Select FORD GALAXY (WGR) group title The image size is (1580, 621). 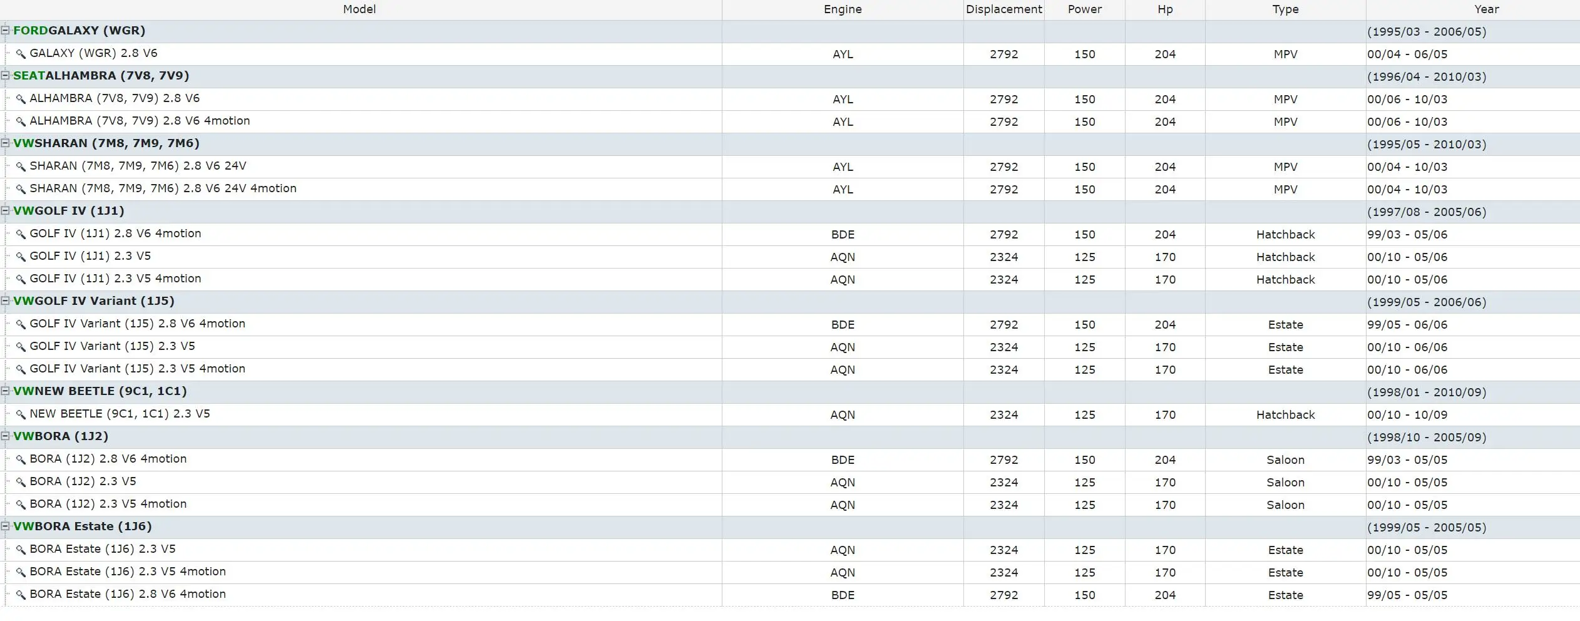tap(80, 31)
